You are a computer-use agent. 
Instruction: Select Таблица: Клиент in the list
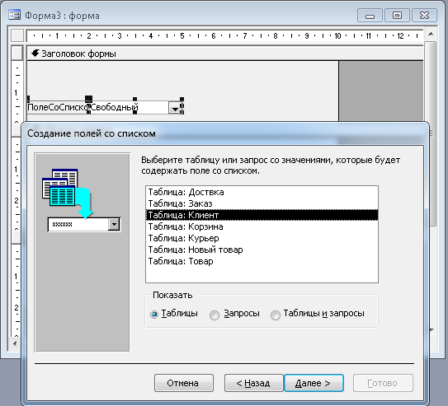(262, 215)
